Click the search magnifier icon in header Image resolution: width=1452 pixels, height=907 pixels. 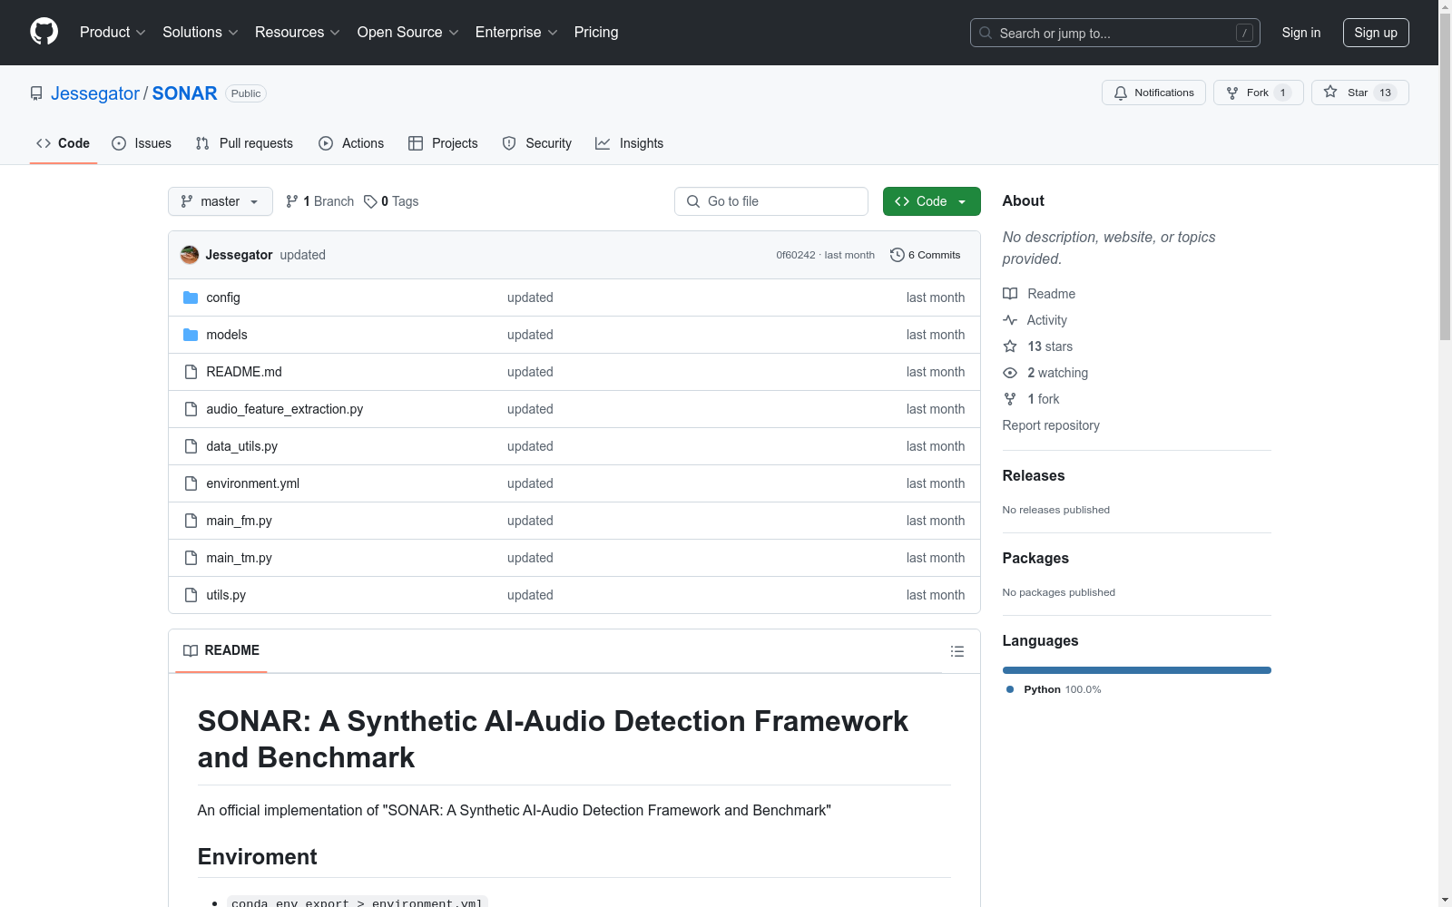coord(986,33)
